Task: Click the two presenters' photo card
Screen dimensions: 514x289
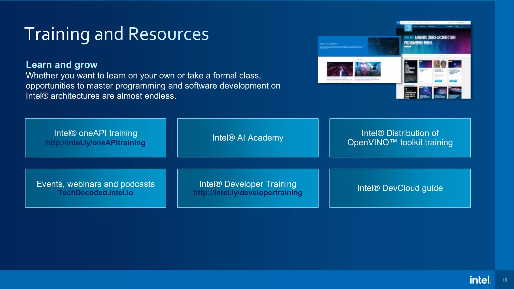Action: [440, 64]
